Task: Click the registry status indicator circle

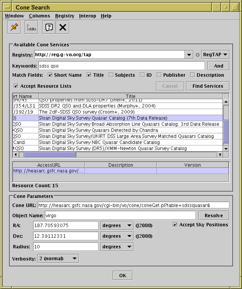Action: (197, 55)
